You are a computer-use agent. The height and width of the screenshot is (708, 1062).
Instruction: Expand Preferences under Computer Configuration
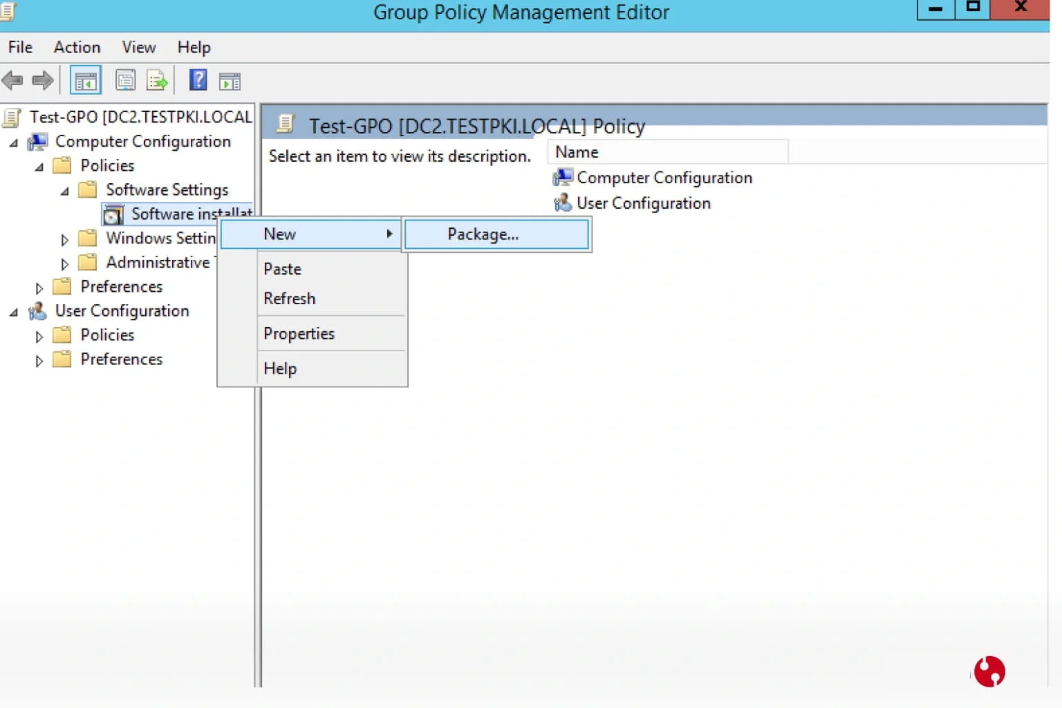coord(39,288)
